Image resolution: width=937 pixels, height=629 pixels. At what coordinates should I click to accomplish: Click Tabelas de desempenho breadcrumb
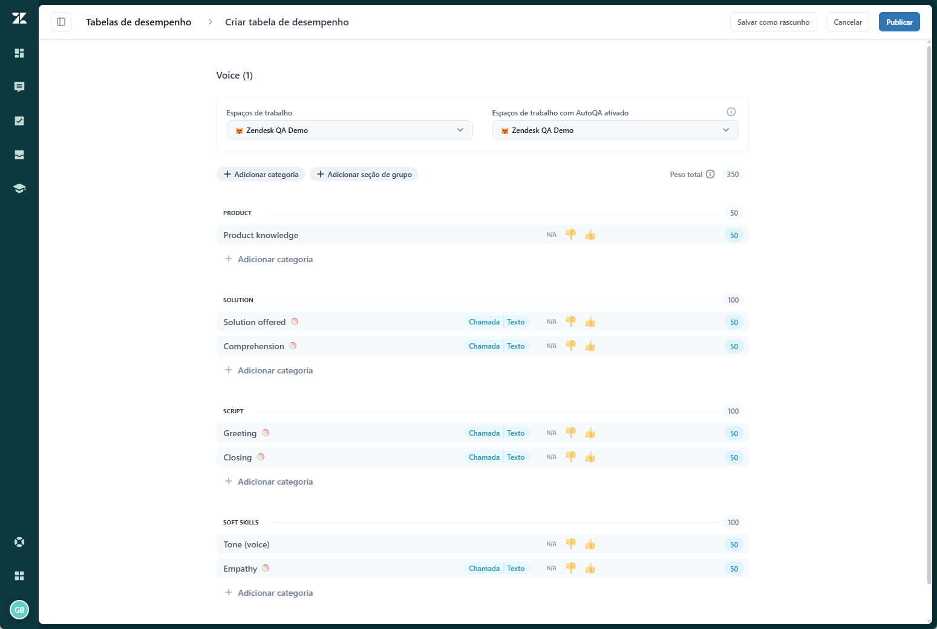[139, 22]
